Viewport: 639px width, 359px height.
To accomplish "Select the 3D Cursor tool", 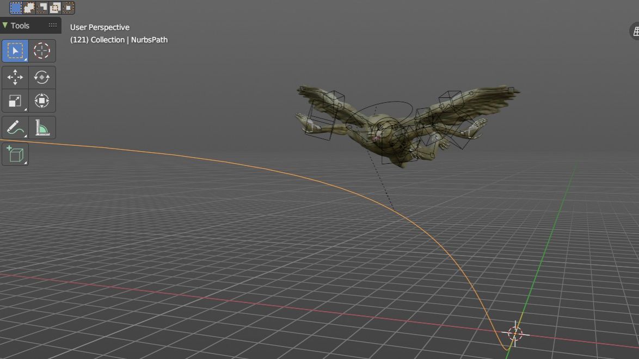I will pyautogui.click(x=41, y=51).
